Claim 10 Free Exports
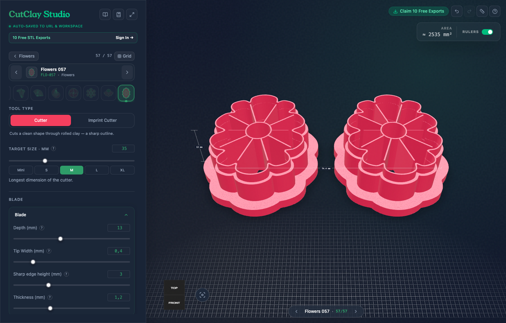Viewport: 506px width, 323px height. pos(419,11)
